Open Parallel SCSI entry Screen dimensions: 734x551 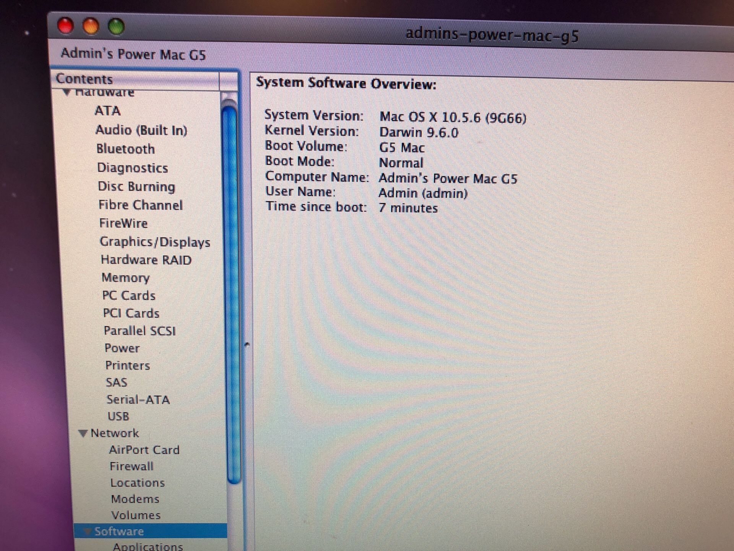click(140, 331)
